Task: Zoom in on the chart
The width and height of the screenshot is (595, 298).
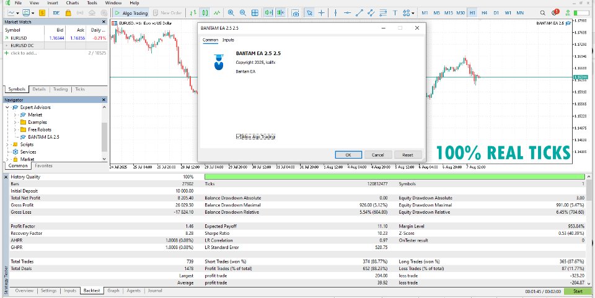Action: (231, 13)
